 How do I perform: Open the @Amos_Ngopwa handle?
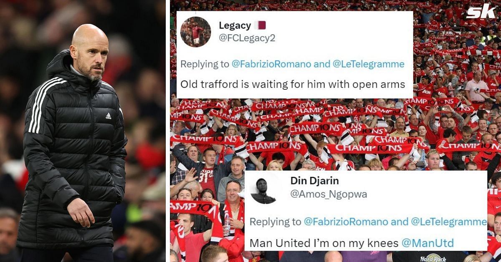click(x=328, y=194)
